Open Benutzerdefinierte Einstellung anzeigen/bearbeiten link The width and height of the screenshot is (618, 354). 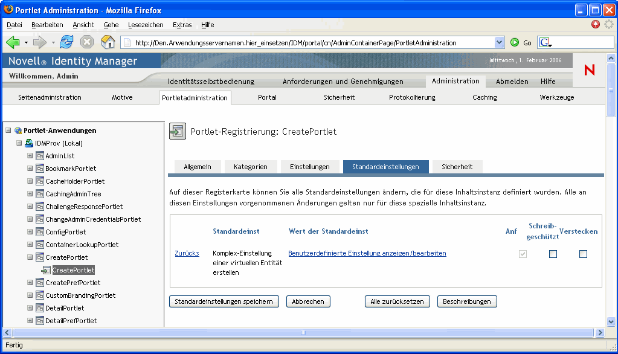tap(367, 253)
